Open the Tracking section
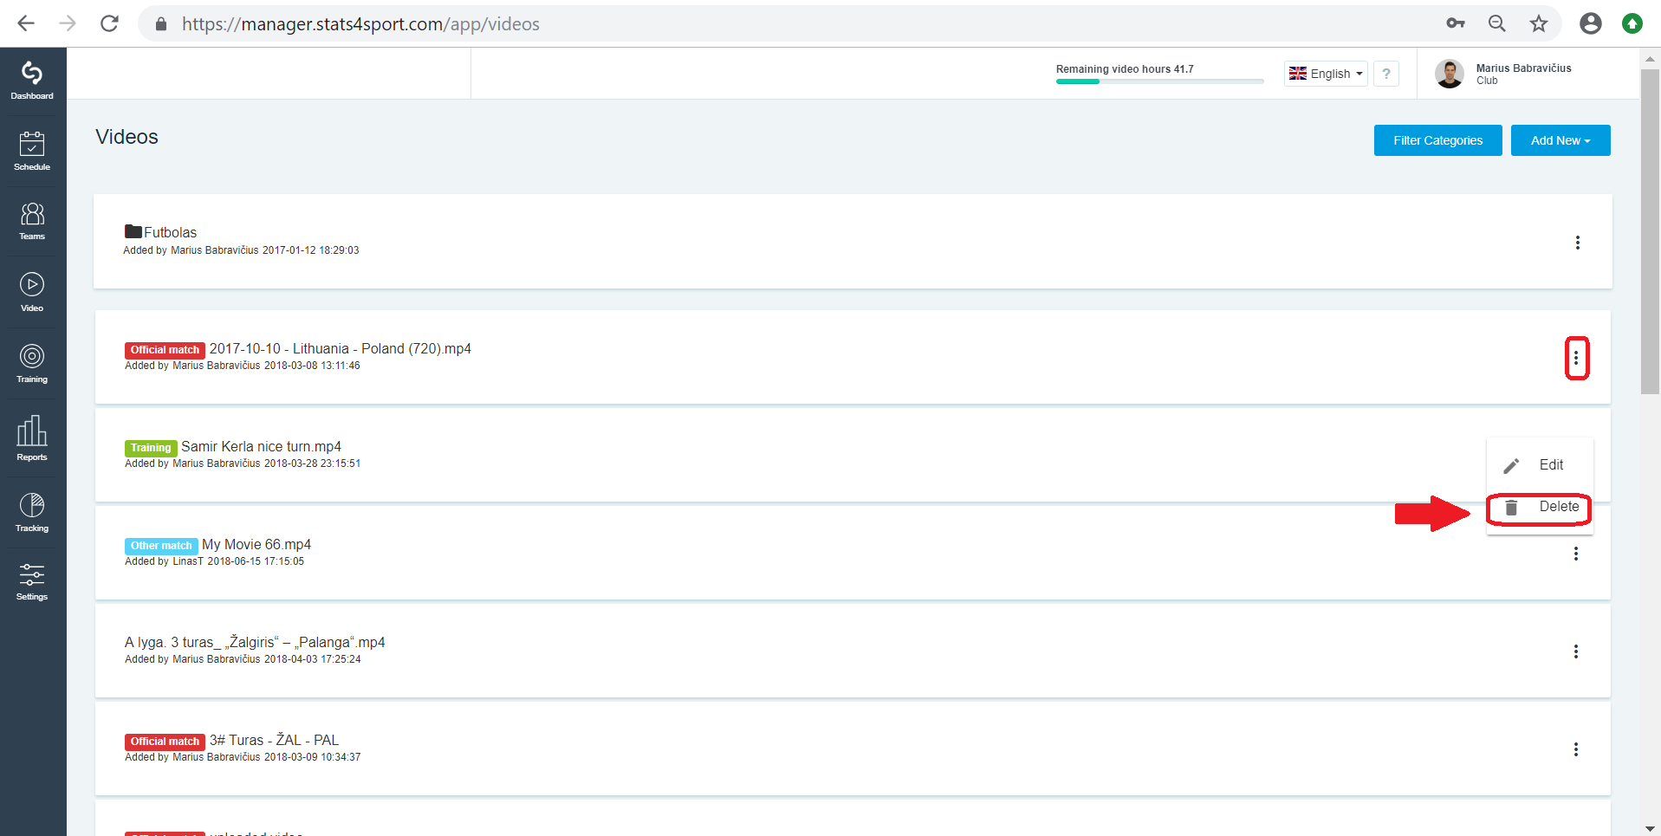The height and width of the screenshot is (836, 1661). [x=32, y=513]
